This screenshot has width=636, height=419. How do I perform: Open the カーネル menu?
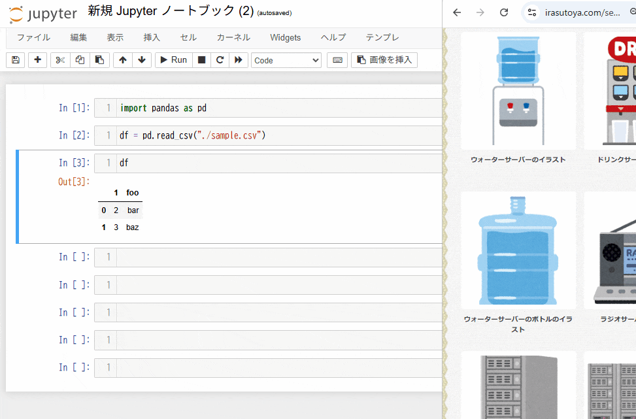[233, 37]
